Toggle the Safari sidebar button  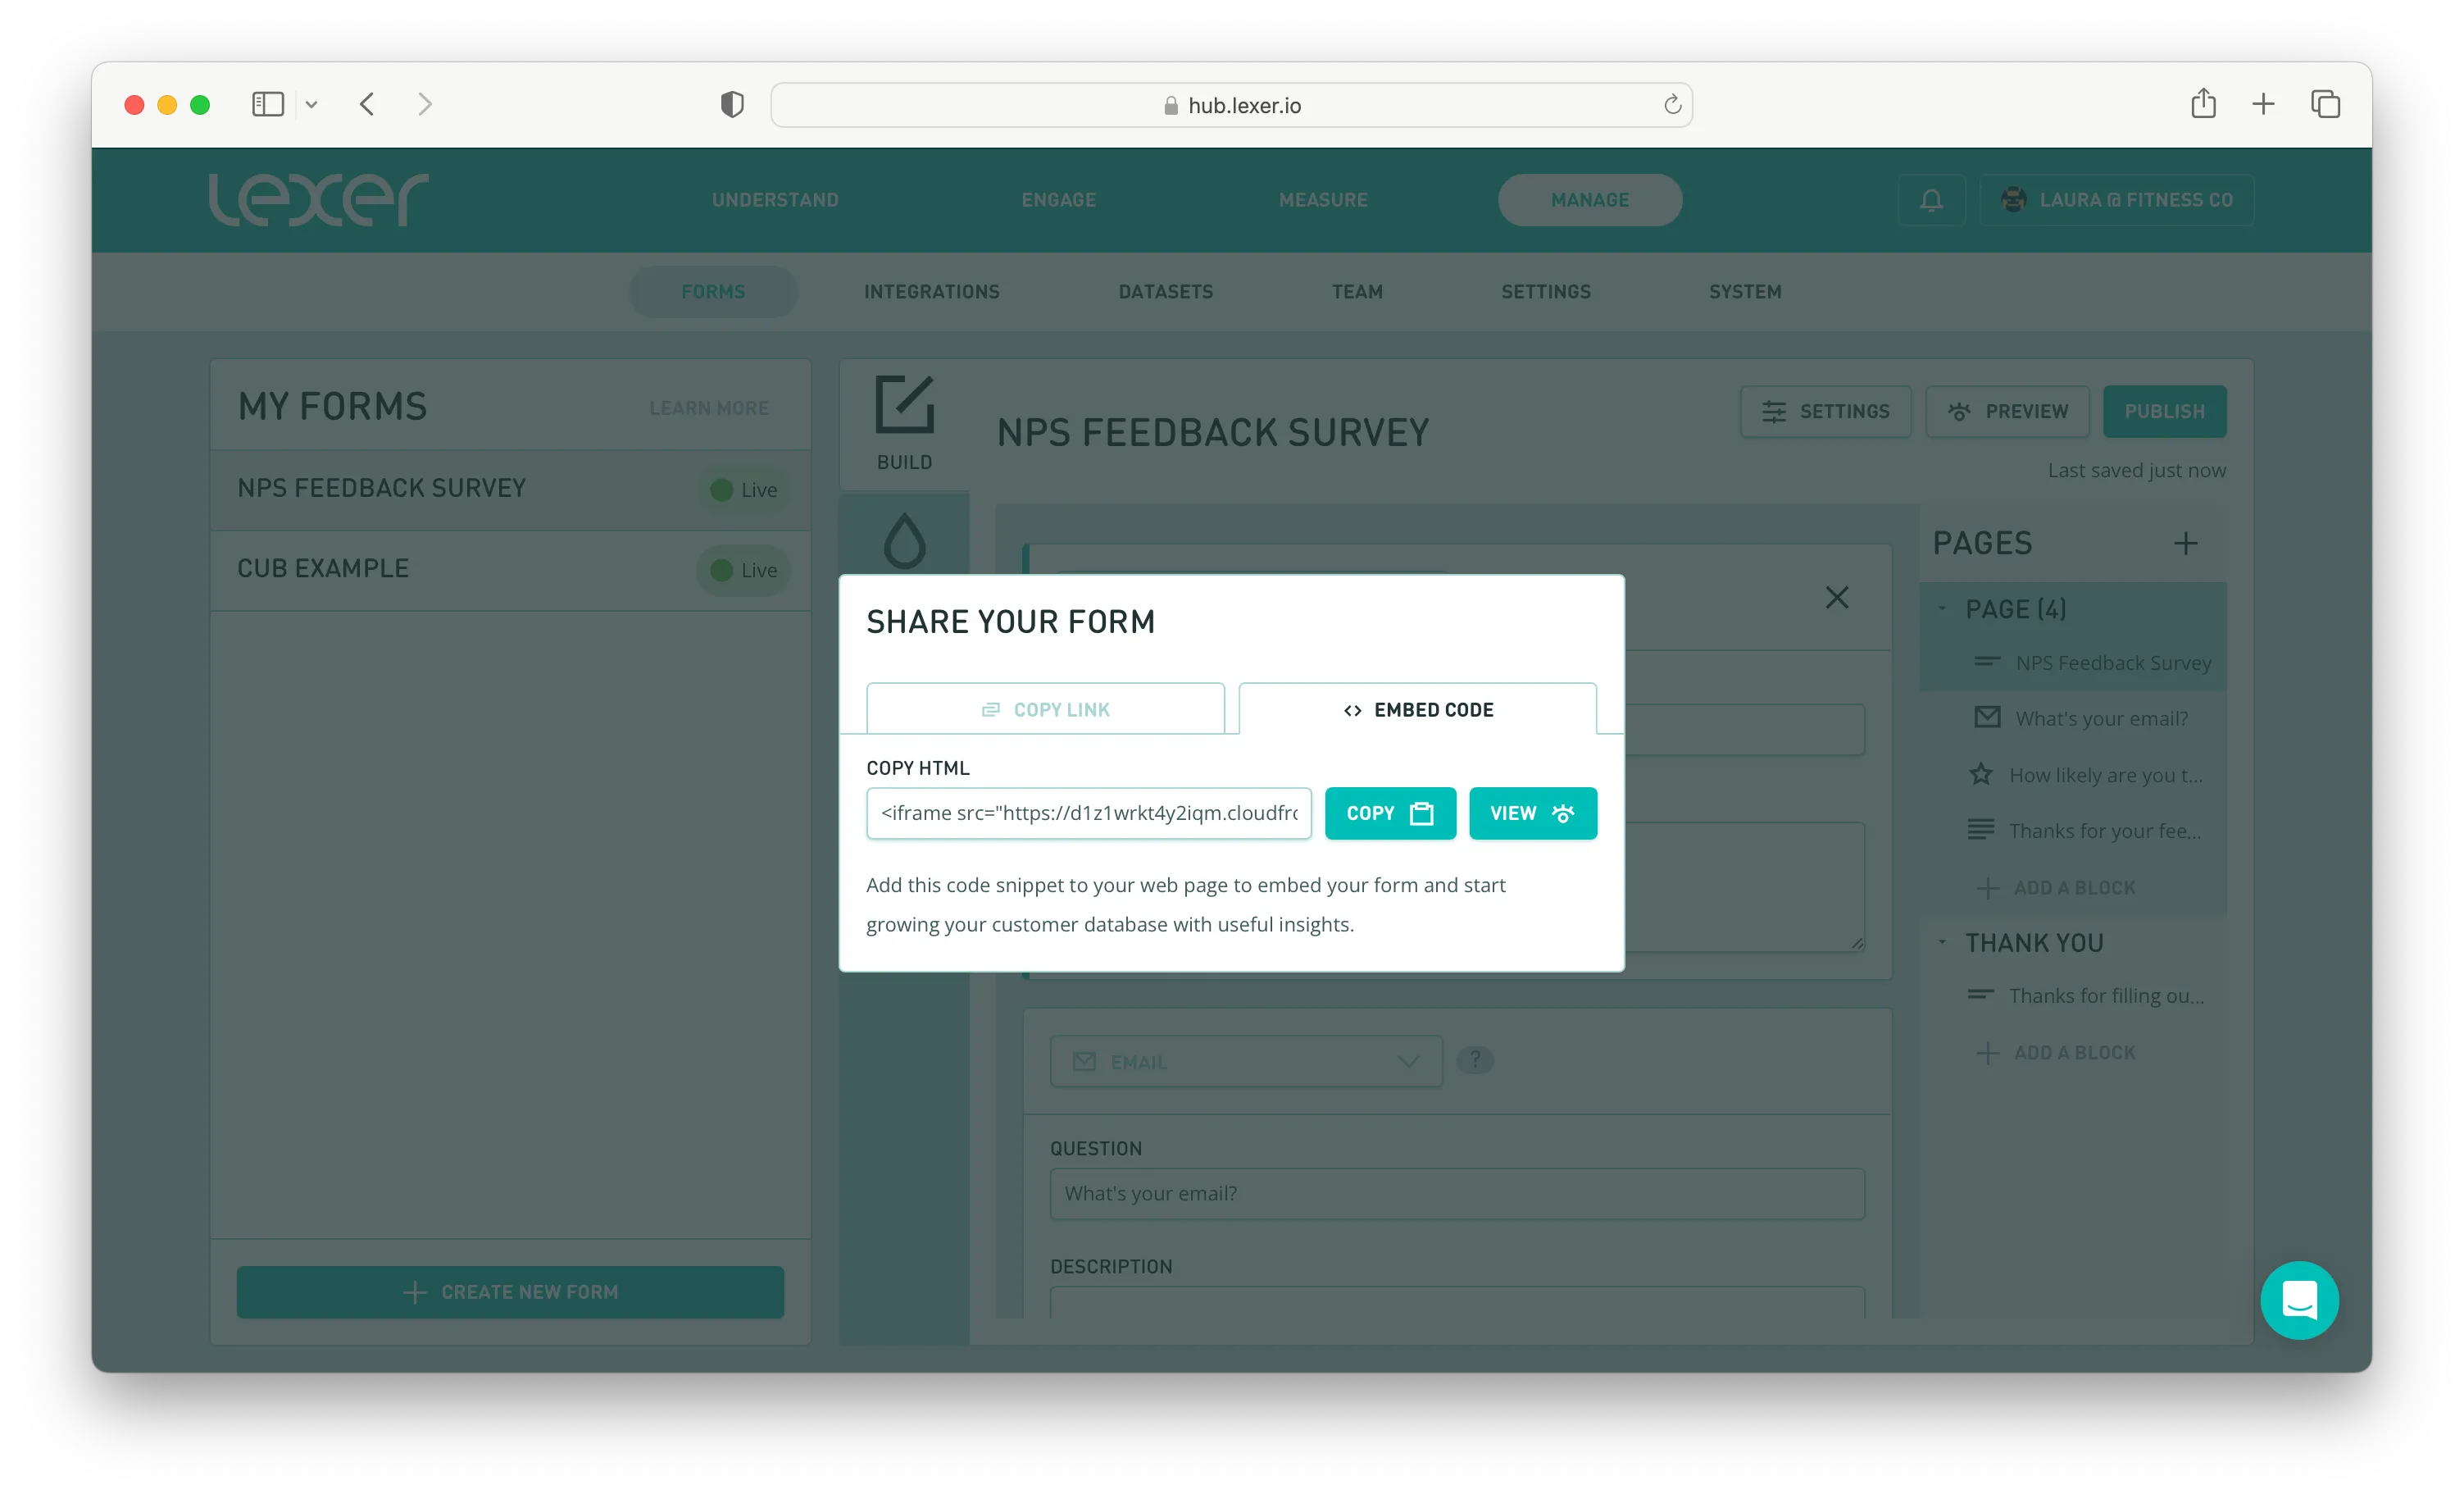coord(268,104)
